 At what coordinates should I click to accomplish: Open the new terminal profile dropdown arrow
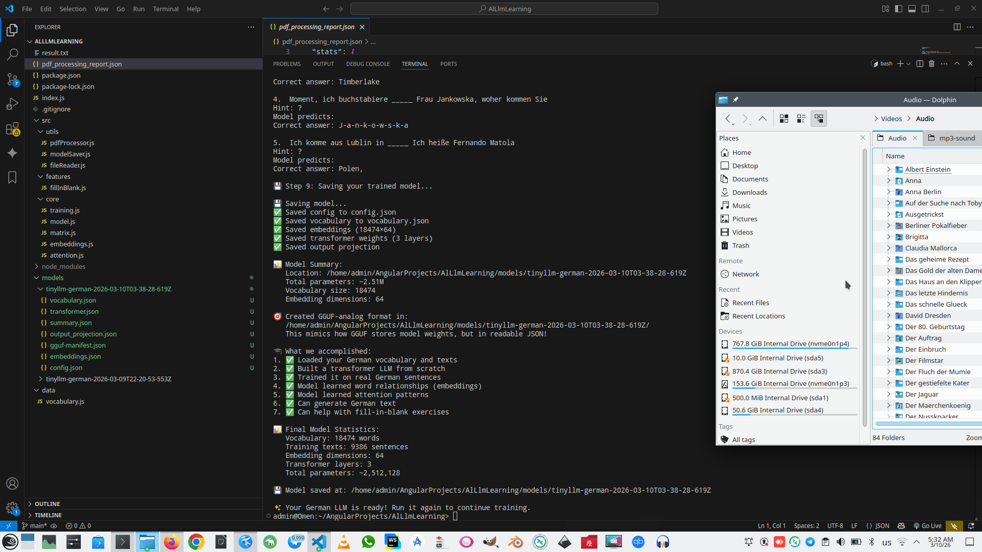(908, 64)
